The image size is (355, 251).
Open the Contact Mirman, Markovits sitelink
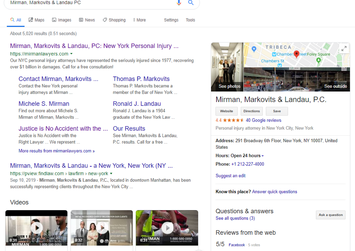point(59,79)
